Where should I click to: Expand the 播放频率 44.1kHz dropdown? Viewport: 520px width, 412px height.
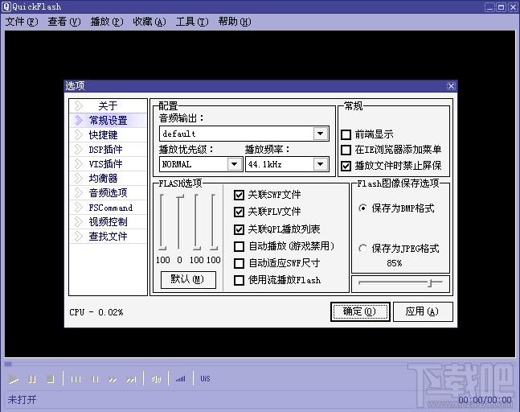[x=321, y=164]
